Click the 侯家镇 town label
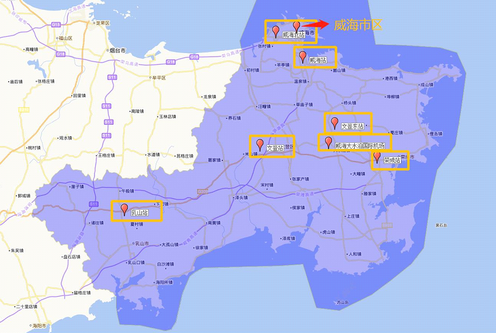This screenshot has height=333, width=496. point(298,208)
